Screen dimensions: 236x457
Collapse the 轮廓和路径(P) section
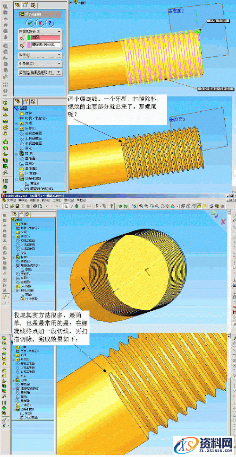pyautogui.click(x=59, y=31)
